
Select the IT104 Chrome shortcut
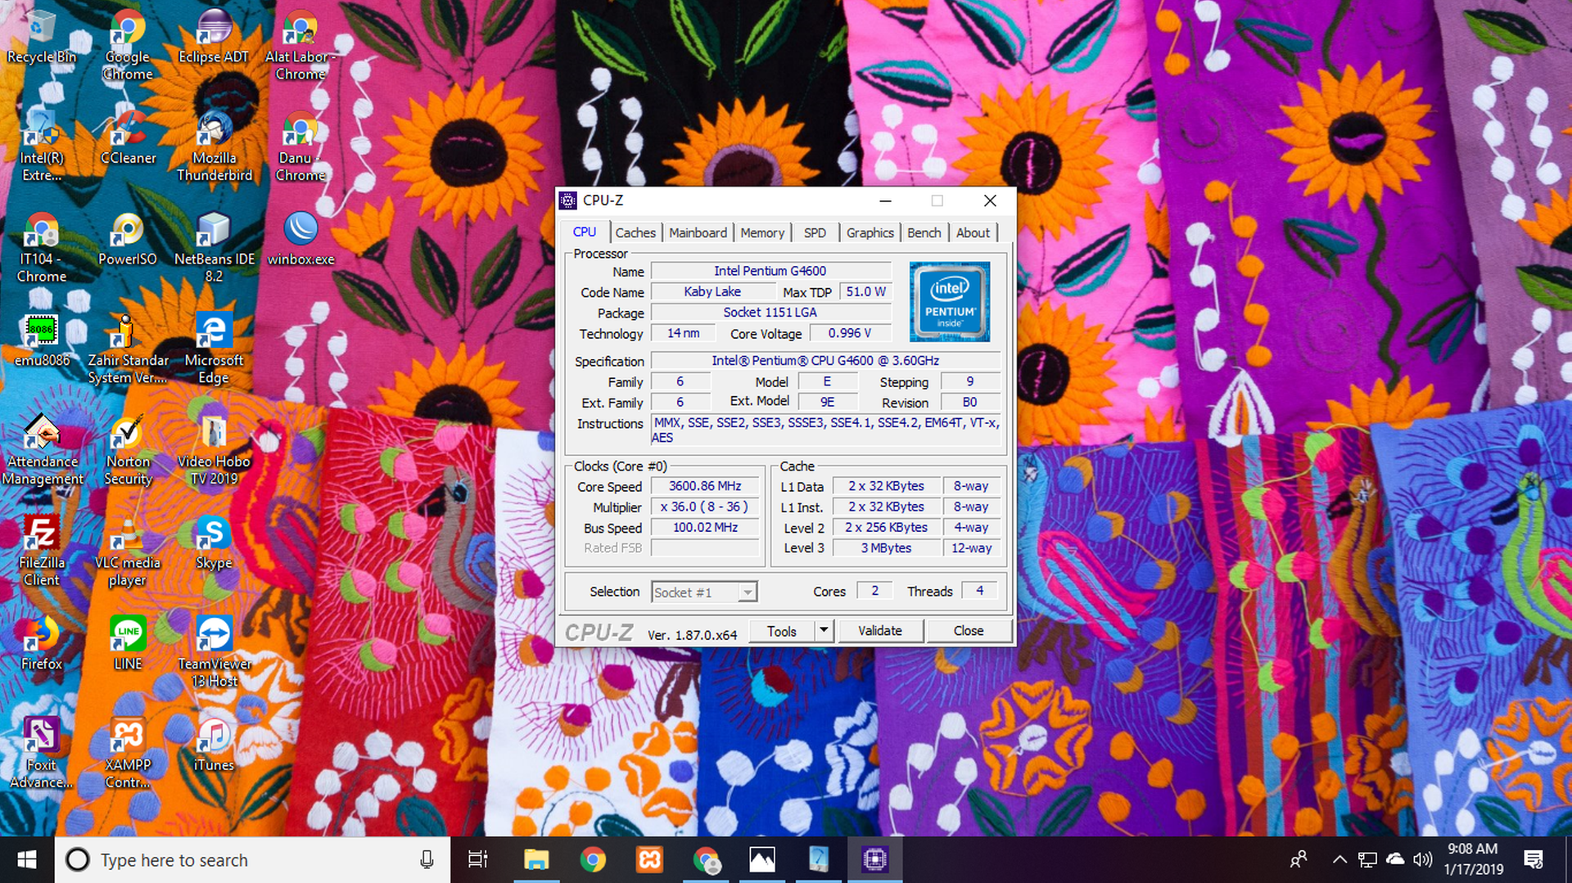point(41,248)
